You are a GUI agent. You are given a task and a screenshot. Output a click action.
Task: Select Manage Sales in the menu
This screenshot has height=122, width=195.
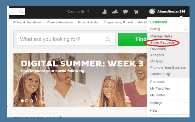pyautogui.click(x=161, y=36)
